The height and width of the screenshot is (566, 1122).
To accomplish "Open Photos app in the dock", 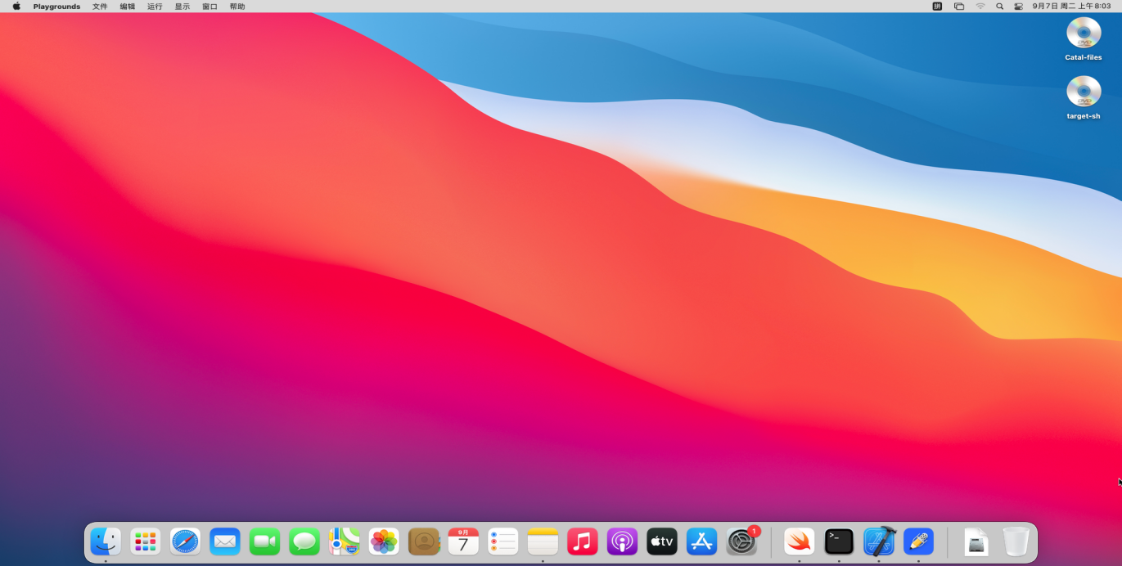I will tap(384, 541).
